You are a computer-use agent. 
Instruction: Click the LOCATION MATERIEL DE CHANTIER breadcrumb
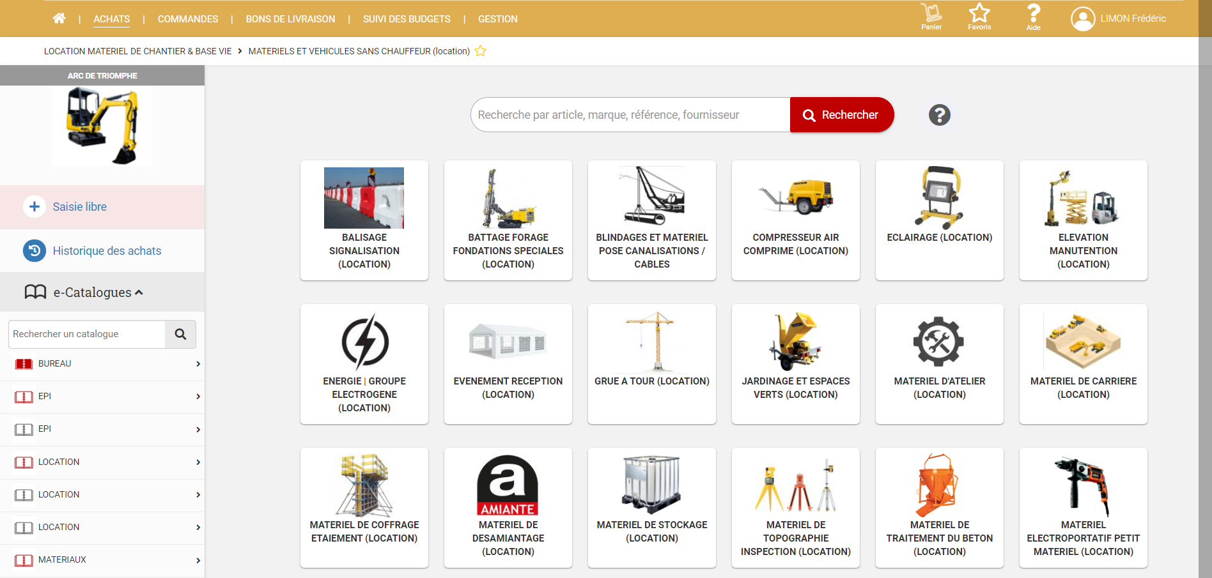click(x=137, y=51)
